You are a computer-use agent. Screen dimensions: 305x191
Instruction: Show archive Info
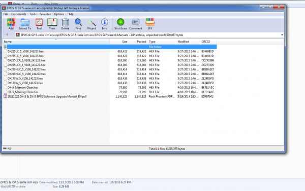pyautogui.click(x=104, y=24)
